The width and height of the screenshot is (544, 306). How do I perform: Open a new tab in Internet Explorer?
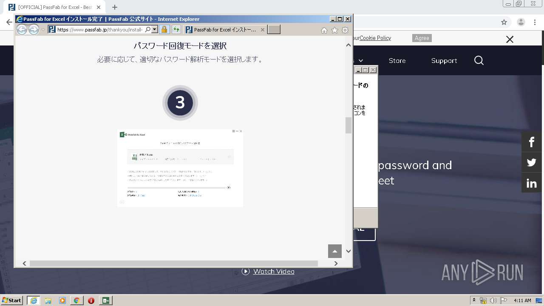tap(274, 29)
